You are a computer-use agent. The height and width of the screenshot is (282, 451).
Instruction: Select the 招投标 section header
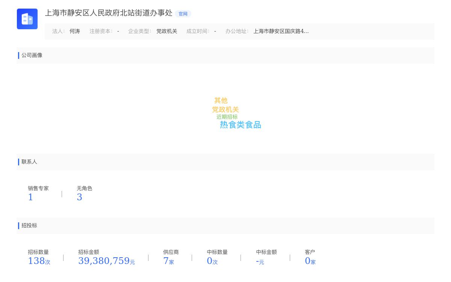click(29, 226)
